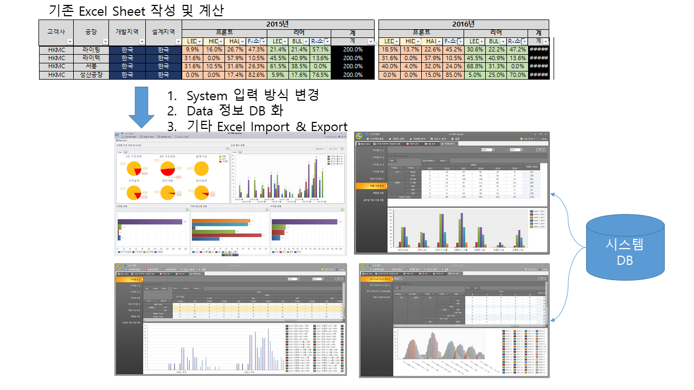
Task: Switch to List tab above the pie charts
Action: (x=126, y=152)
